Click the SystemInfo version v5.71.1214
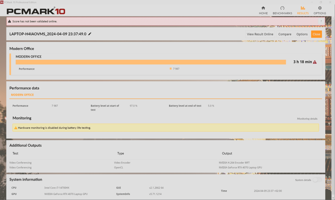335x200 pixels. (155, 194)
